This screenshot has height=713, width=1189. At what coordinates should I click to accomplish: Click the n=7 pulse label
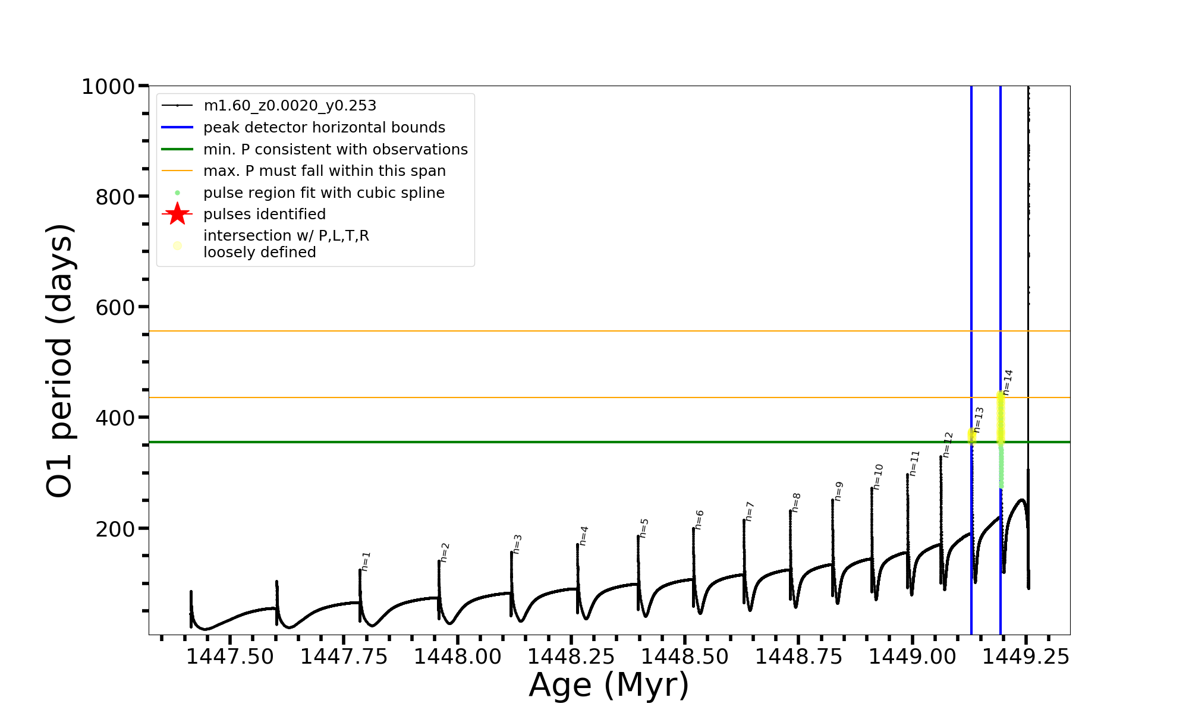click(x=750, y=511)
